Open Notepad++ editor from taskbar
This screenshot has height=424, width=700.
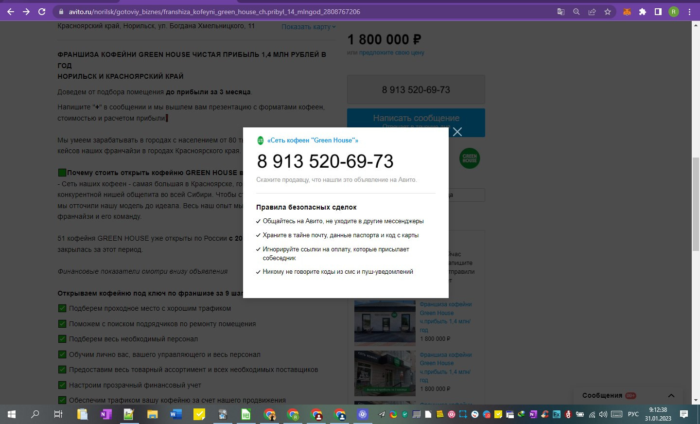[129, 414]
